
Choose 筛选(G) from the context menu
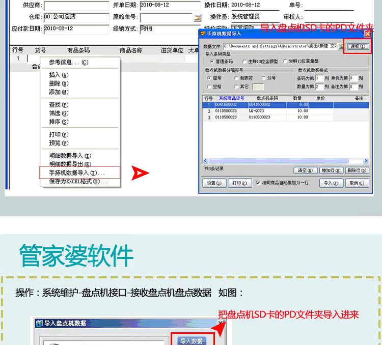[80, 113]
